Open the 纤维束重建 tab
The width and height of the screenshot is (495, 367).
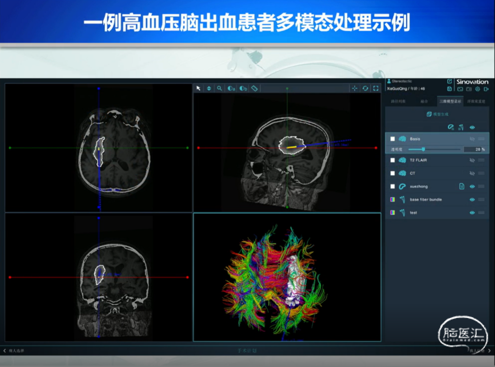476,101
